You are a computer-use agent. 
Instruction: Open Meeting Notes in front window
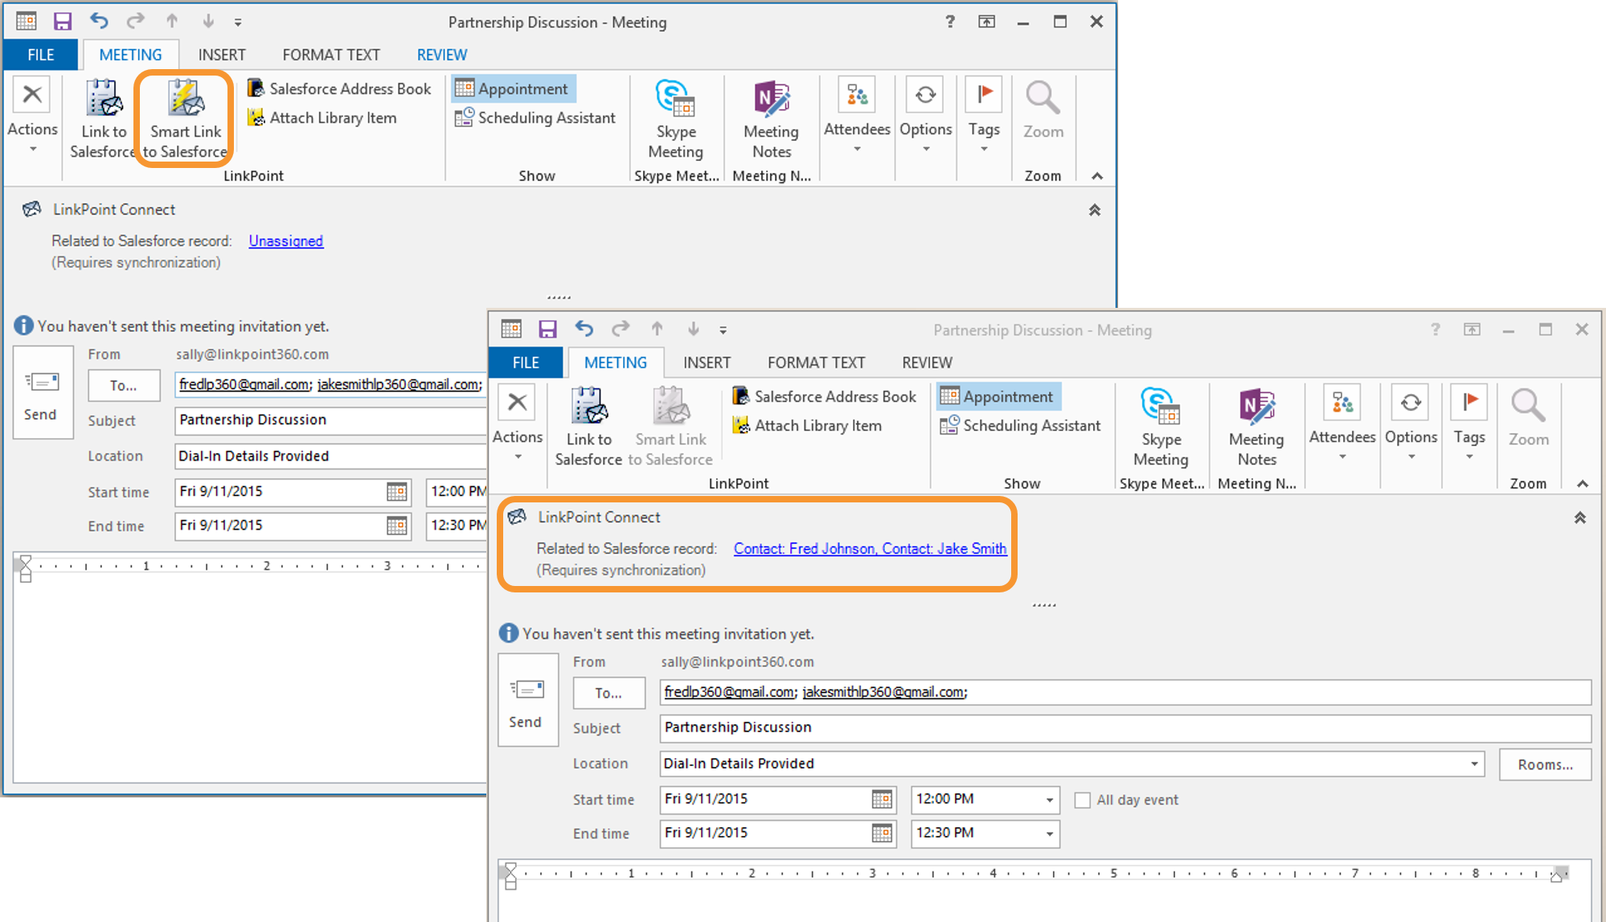click(1256, 427)
